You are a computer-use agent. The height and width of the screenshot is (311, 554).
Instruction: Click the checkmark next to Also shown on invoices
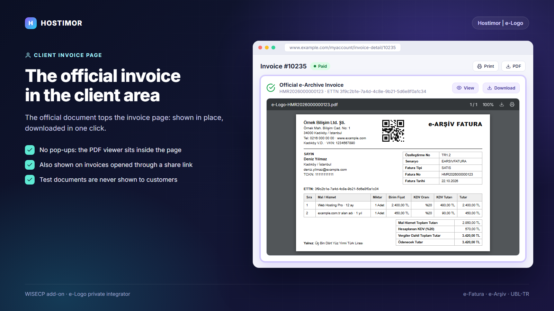click(30, 165)
